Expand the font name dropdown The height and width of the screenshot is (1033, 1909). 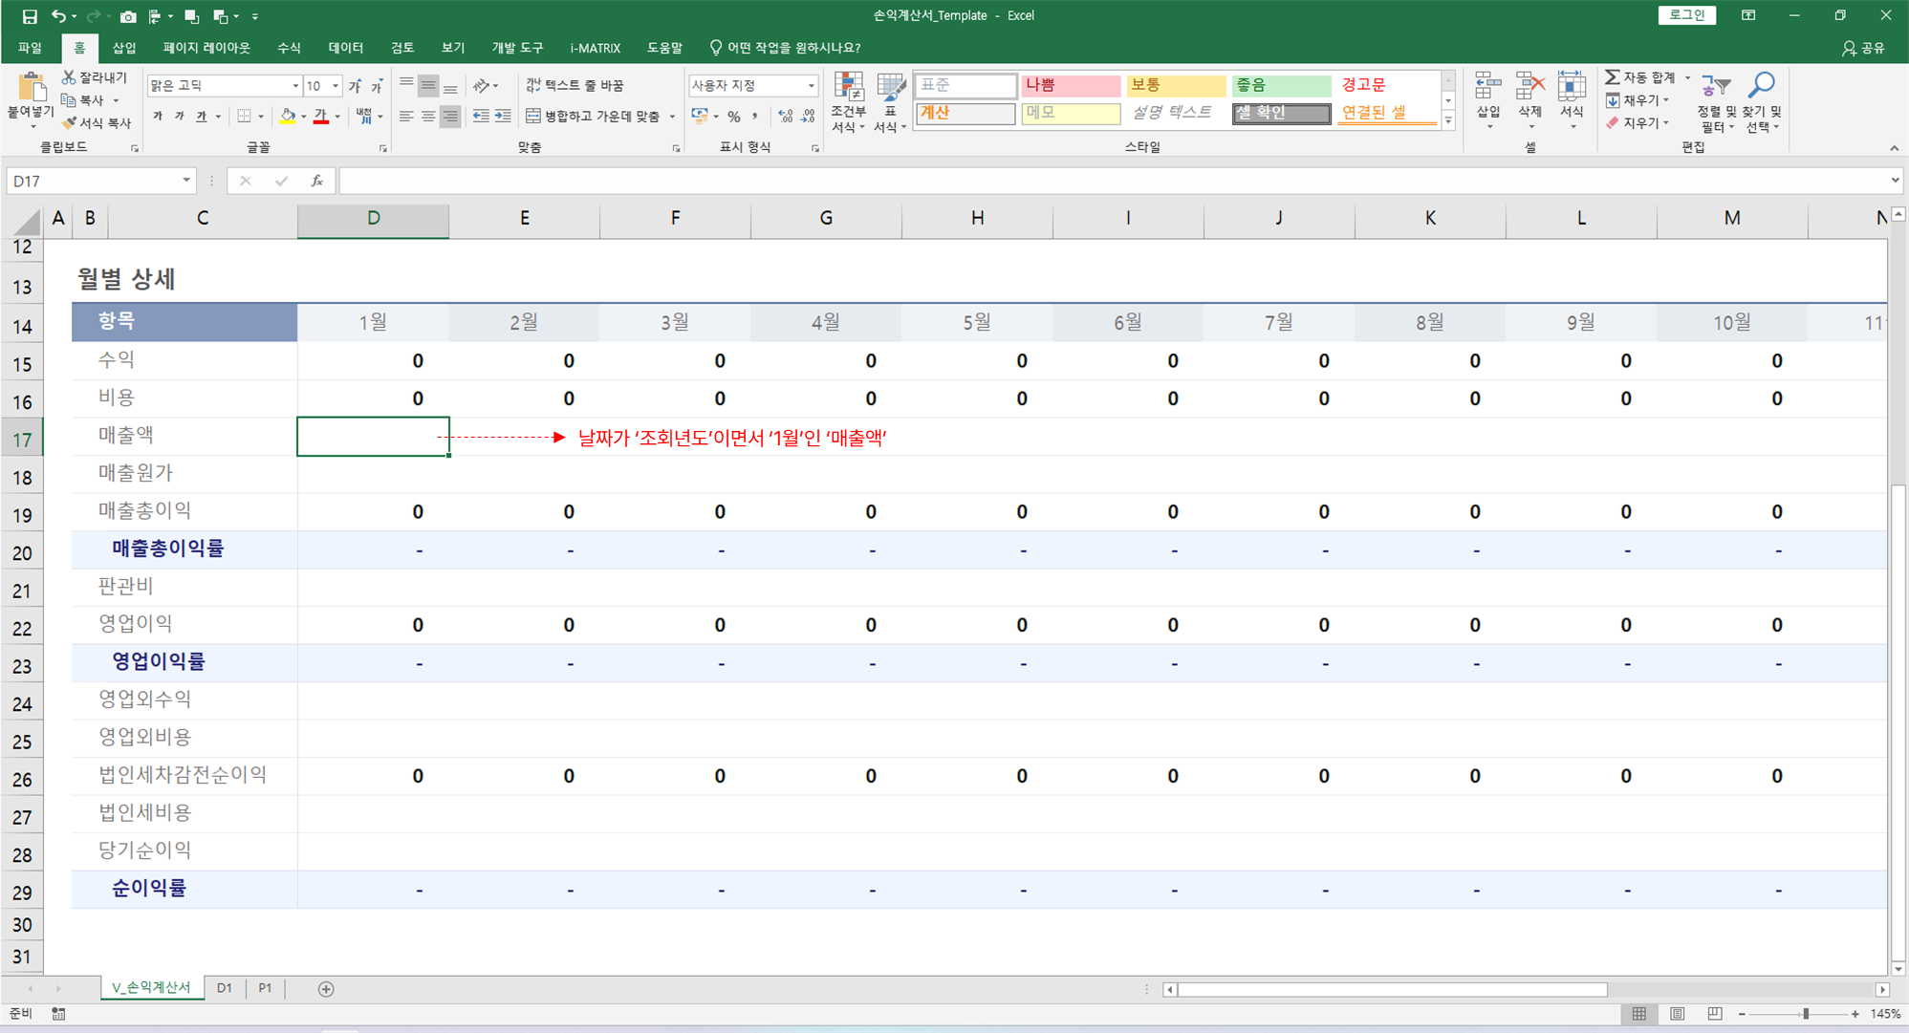[x=294, y=86]
